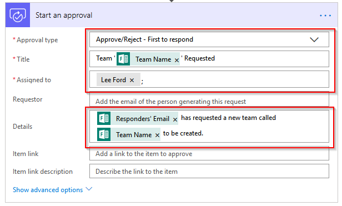Click the Start an approval header title
Image resolution: width=342 pixels, height=206 pixels.
[x=64, y=15]
